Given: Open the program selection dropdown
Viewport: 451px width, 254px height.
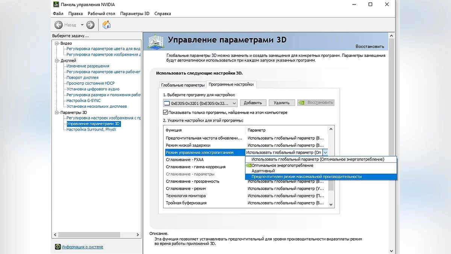Looking at the screenshot, I should pyautogui.click(x=200, y=103).
